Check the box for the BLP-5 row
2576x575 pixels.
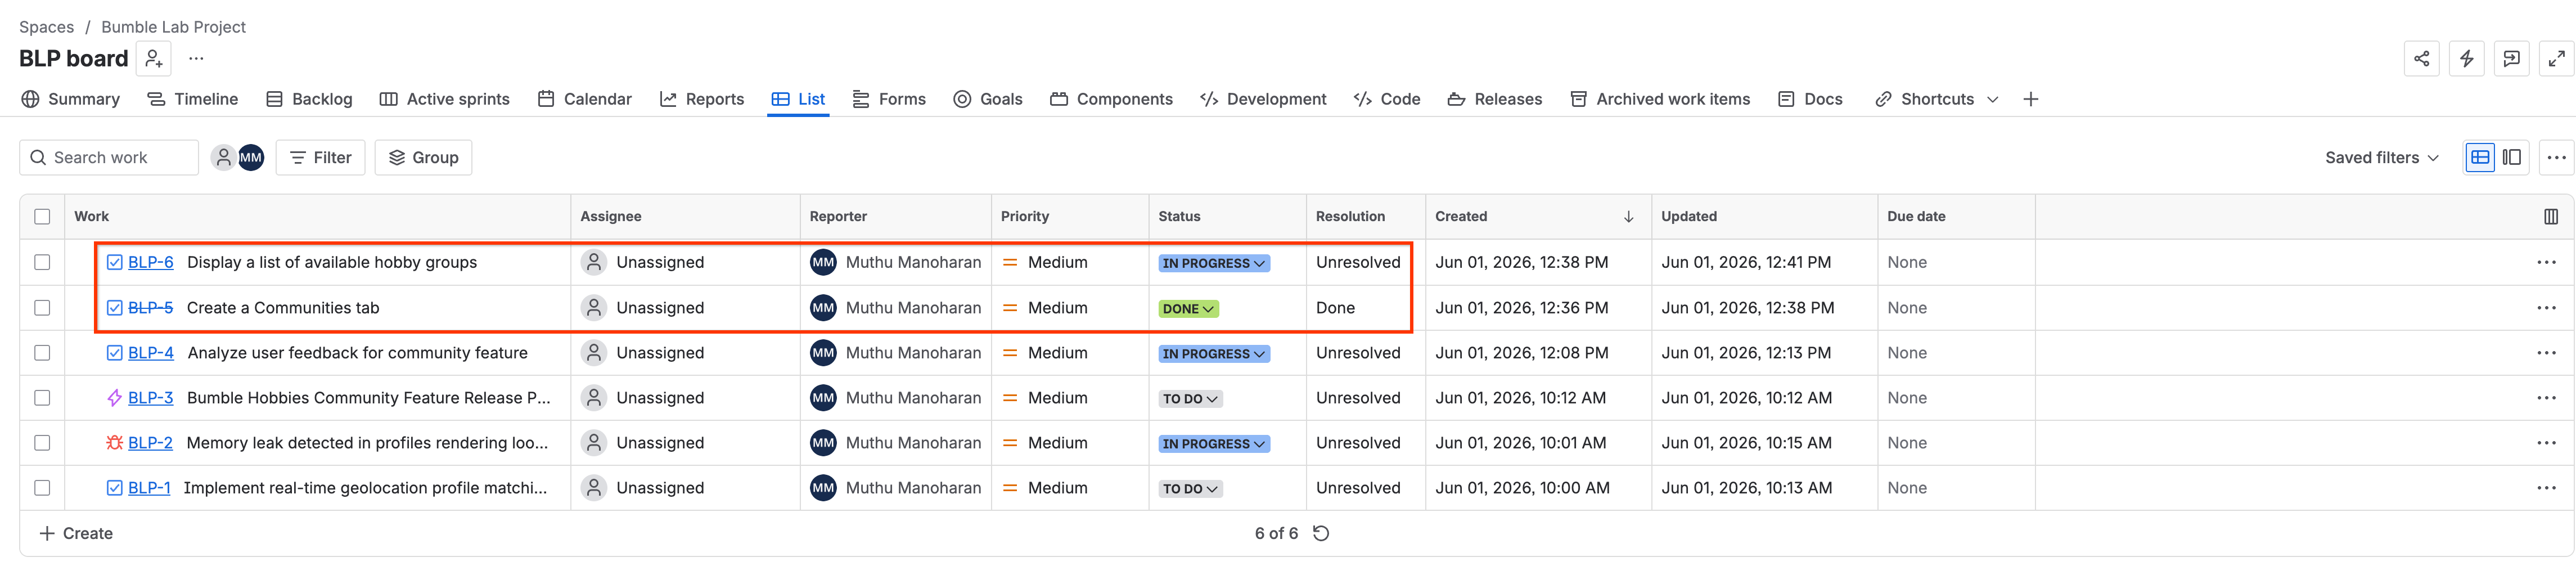click(x=42, y=309)
